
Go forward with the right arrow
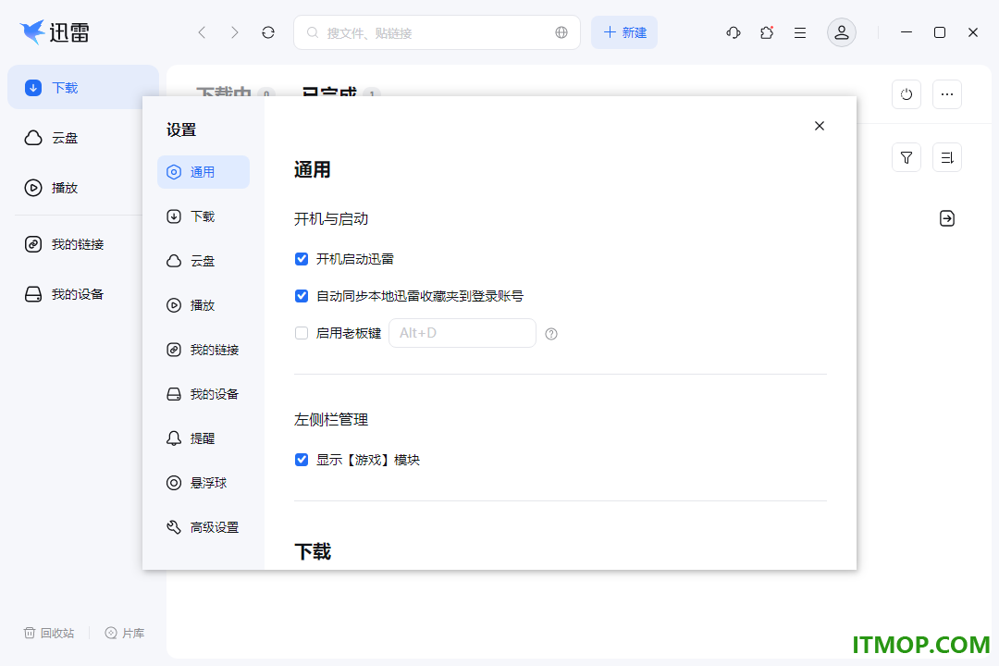click(x=234, y=32)
